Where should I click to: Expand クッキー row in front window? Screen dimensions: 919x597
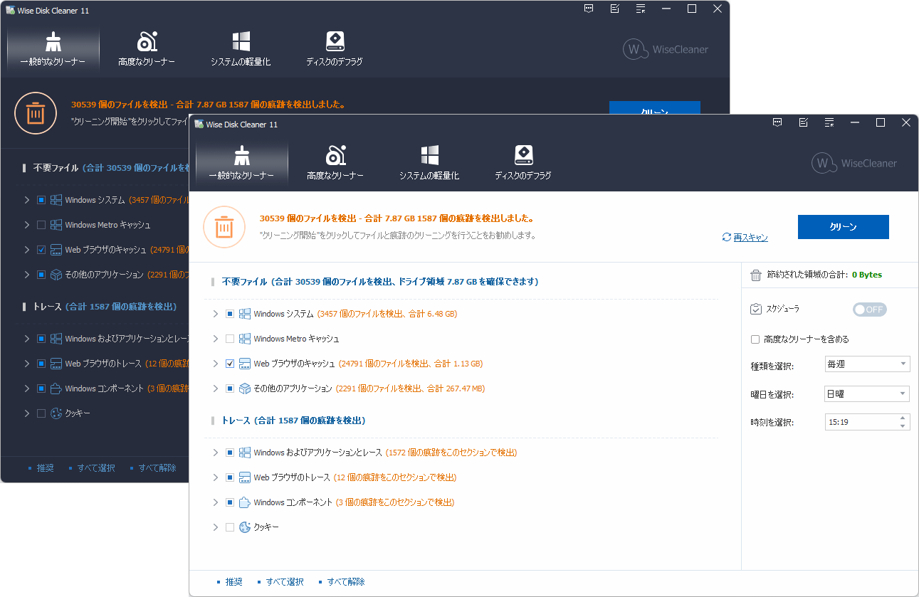pyautogui.click(x=216, y=527)
